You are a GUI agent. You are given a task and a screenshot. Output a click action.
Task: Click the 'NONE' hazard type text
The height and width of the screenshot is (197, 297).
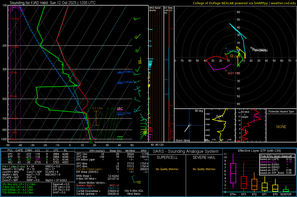click(281, 127)
